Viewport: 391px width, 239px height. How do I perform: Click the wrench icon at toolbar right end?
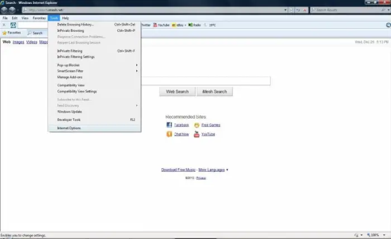click(388, 25)
